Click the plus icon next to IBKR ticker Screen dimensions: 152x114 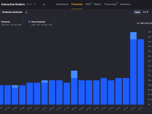pyautogui.click(x=35, y=4)
